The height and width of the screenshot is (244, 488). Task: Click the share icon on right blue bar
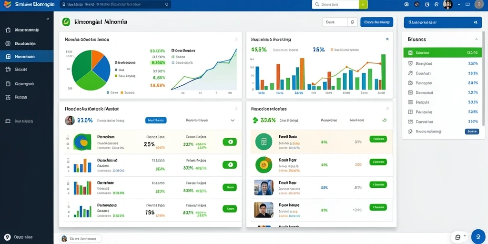[475, 22]
